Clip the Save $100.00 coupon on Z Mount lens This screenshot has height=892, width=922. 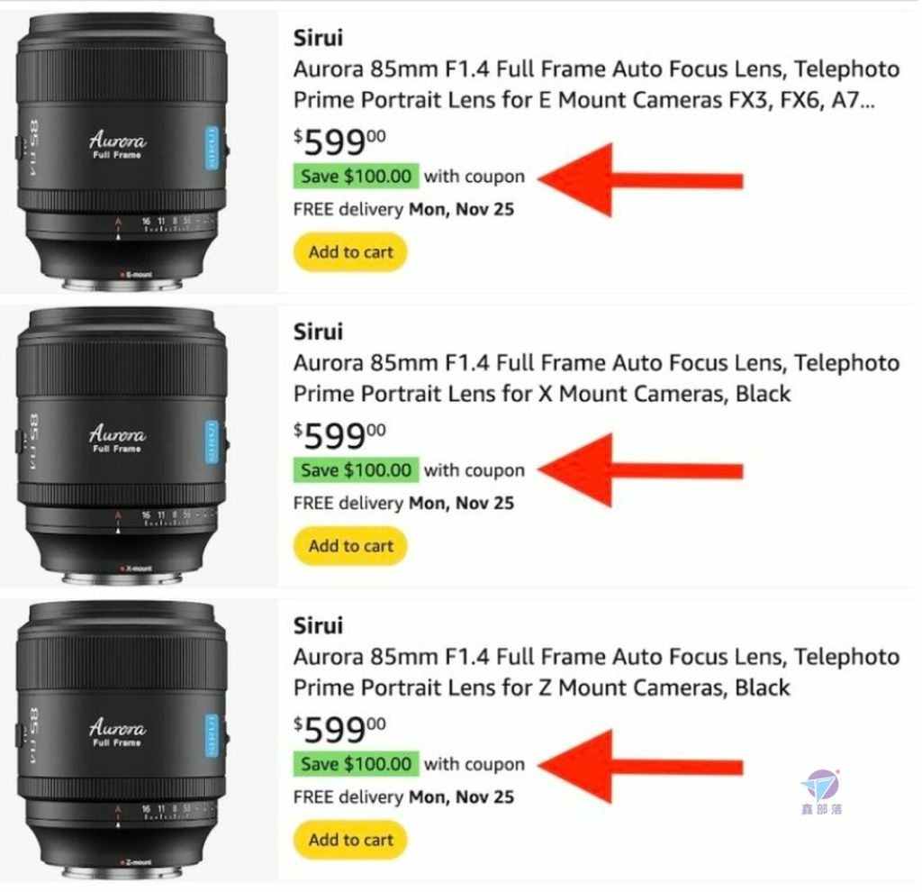357,764
